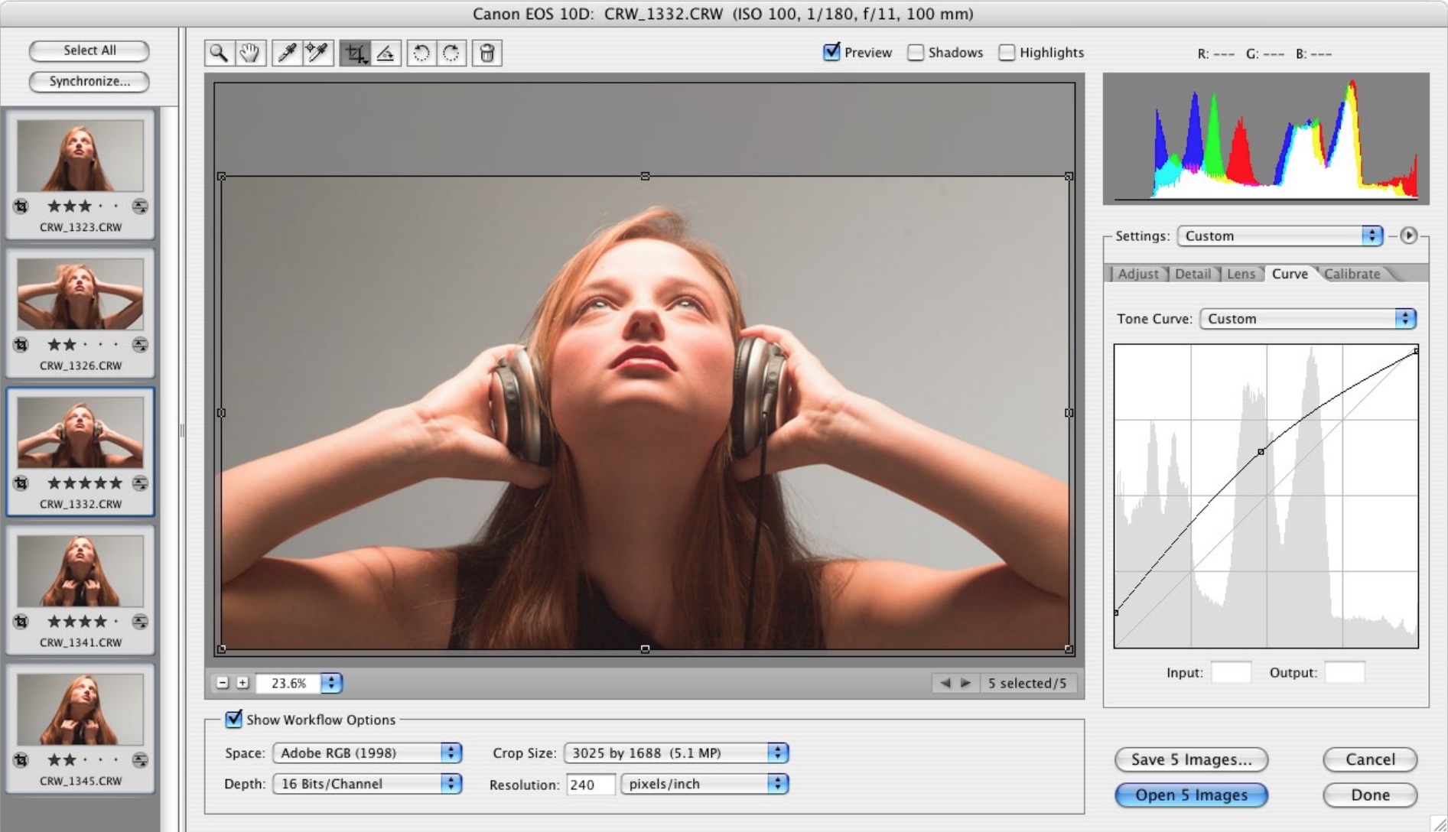Image resolution: width=1448 pixels, height=832 pixels.
Task: Click the Synchronize button
Action: click(89, 81)
